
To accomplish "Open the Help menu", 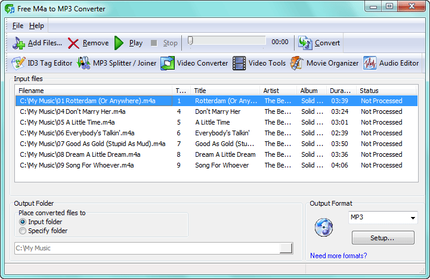I will (36, 26).
